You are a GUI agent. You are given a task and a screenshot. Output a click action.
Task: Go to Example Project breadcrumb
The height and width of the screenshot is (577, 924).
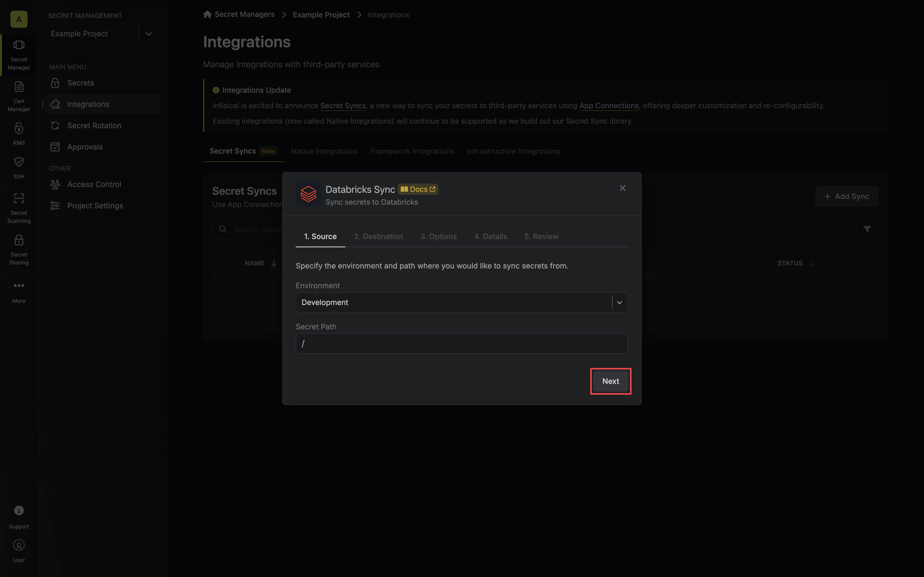pos(321,14)
